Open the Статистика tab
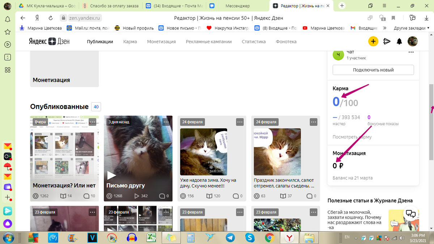Image resolution: width=434 pixels, height=244 pixels. [254, 42]
